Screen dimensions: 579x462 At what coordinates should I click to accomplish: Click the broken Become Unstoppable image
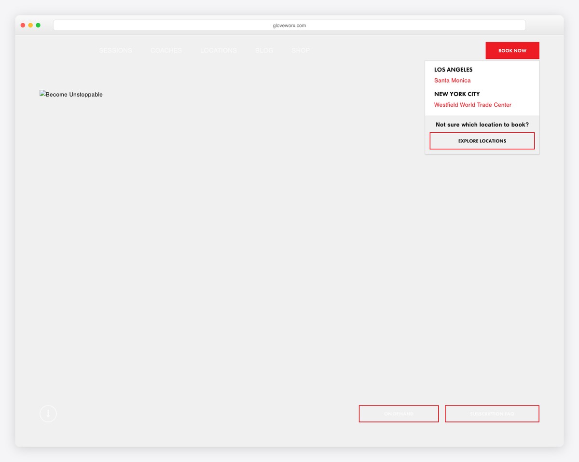click(x=71, y=95)
